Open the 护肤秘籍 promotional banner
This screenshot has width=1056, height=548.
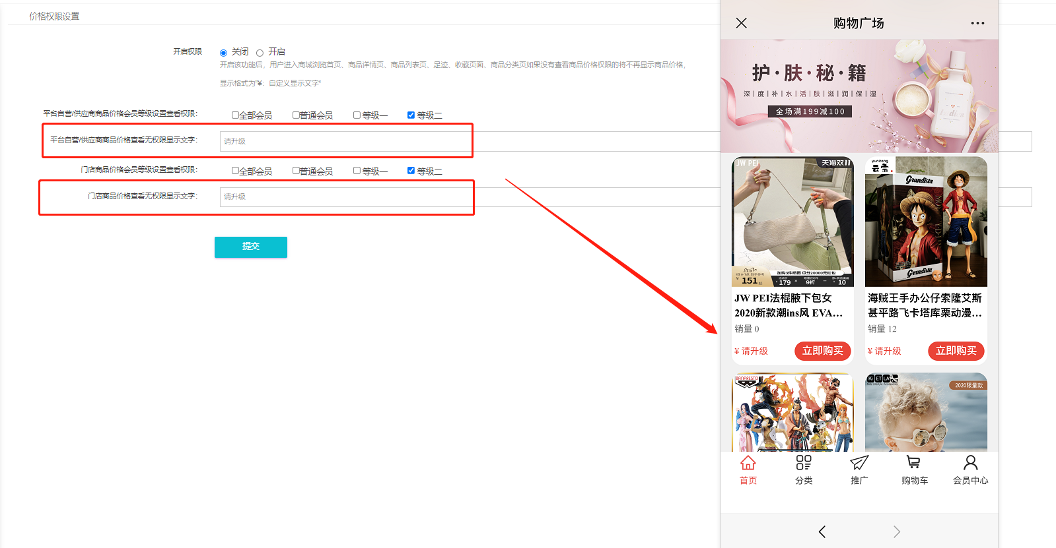point(859,96)
